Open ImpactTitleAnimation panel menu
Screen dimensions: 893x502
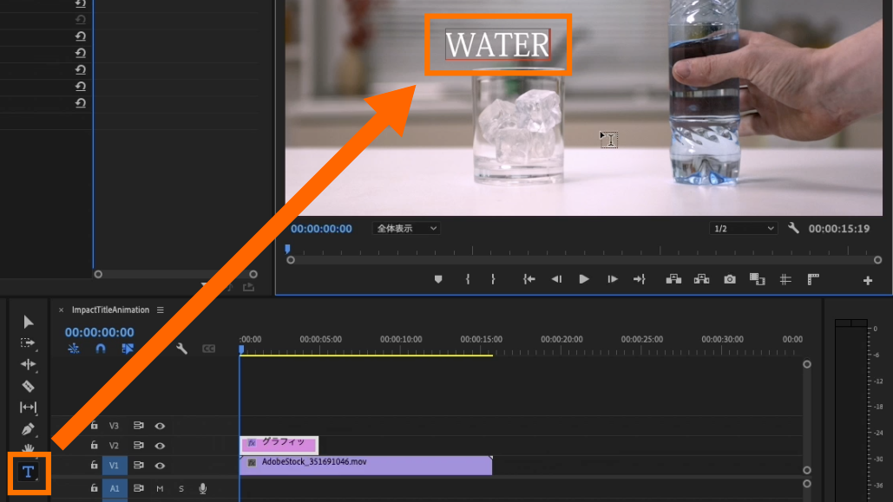[161, 310]
